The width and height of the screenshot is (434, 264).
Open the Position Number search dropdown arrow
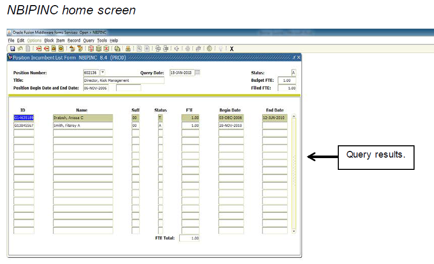[x=102, y=73]
